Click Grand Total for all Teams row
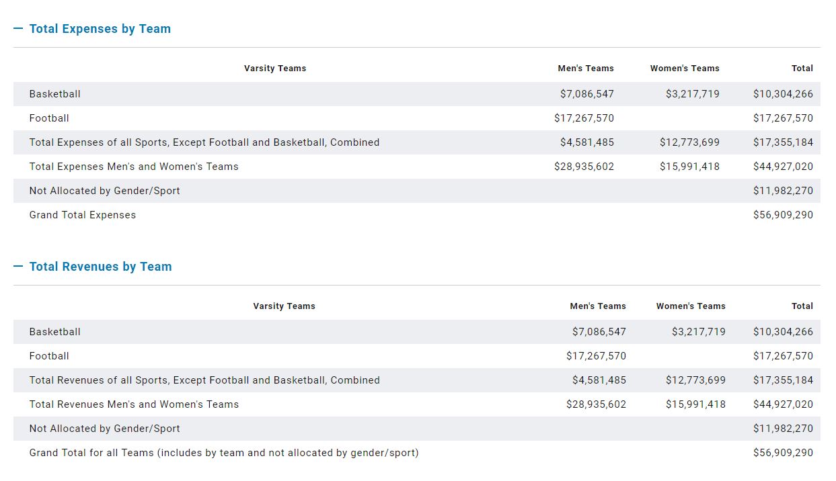The width and height of the screenshot is (836, 481). pos(224,453)
